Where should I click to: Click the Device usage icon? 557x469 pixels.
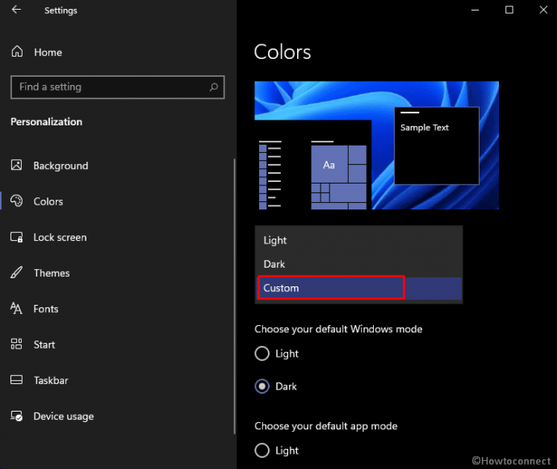click(x=16, y=416)
